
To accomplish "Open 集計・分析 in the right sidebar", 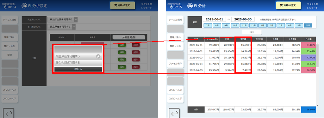I will click(175, 46).
